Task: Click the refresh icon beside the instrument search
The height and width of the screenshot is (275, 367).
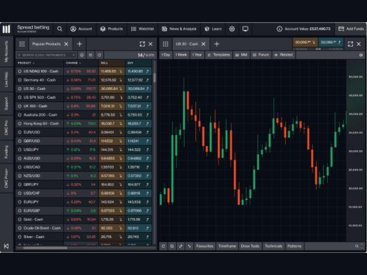Action: (x=99, y=55)
